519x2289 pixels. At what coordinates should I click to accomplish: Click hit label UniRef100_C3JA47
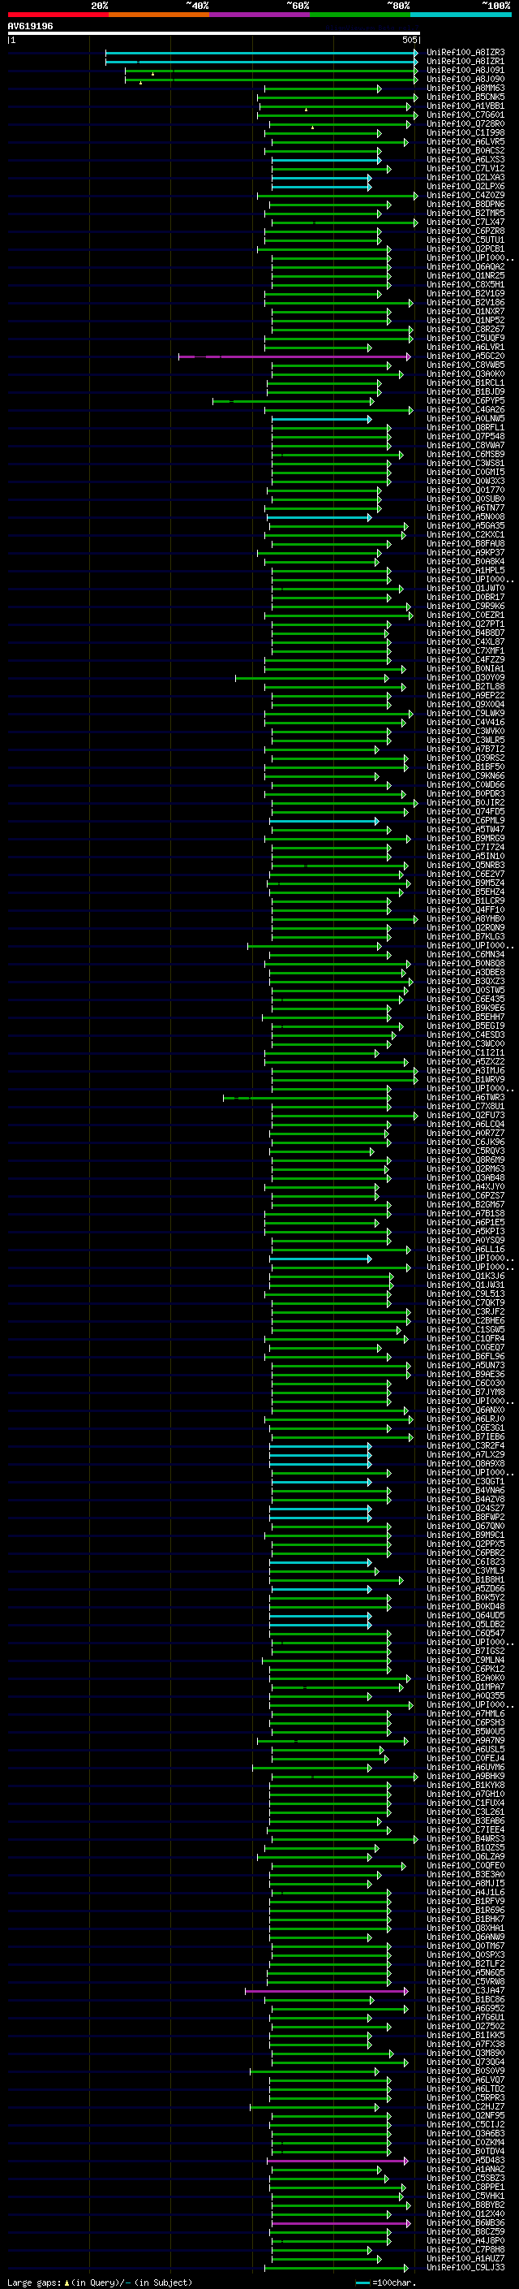(x=465, y=1989)
